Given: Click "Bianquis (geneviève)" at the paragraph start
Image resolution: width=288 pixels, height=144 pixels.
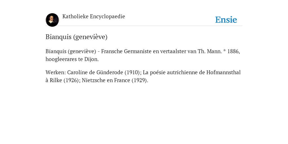Looking at the screenshot, I should pos(71,51).
